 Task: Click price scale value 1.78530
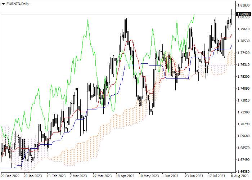(x=243, y=41)
